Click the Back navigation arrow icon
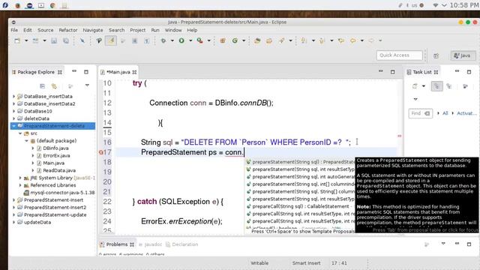 click(353, 40)
